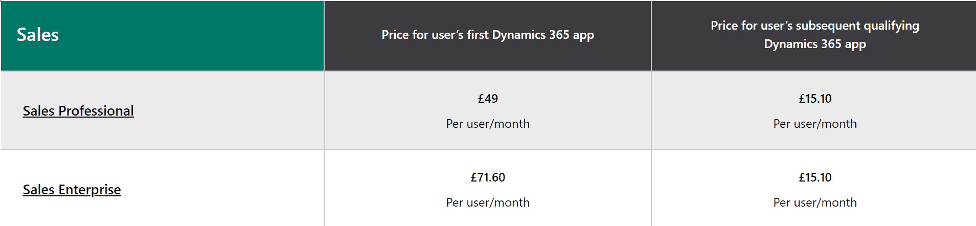Click the 'Dynamics 365 app' text in the last header
This screenshot has height=226, width=976.
click(x=815, y=44)
